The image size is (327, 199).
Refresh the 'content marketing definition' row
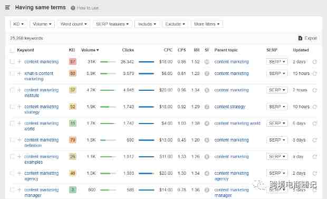[x=314, y=140]
